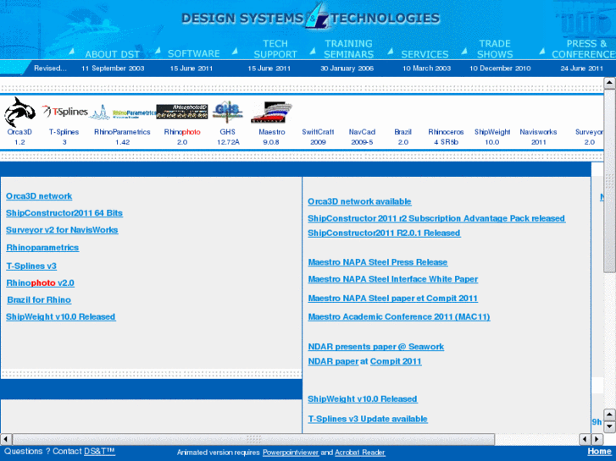Open NDAR presents paper @ Seawork link
The height and width of the screenshot is (461, 616).
coord(376,347)
